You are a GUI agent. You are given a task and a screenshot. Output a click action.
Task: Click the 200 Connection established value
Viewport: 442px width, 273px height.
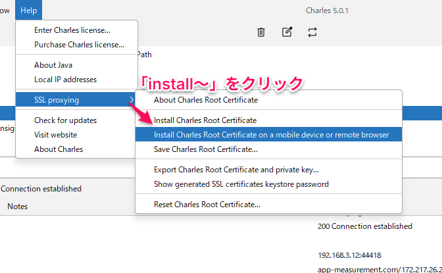tap(365, 226)
